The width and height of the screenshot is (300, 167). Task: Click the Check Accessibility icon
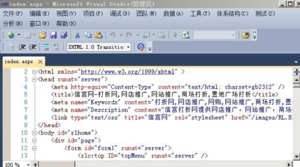[141, 47]
